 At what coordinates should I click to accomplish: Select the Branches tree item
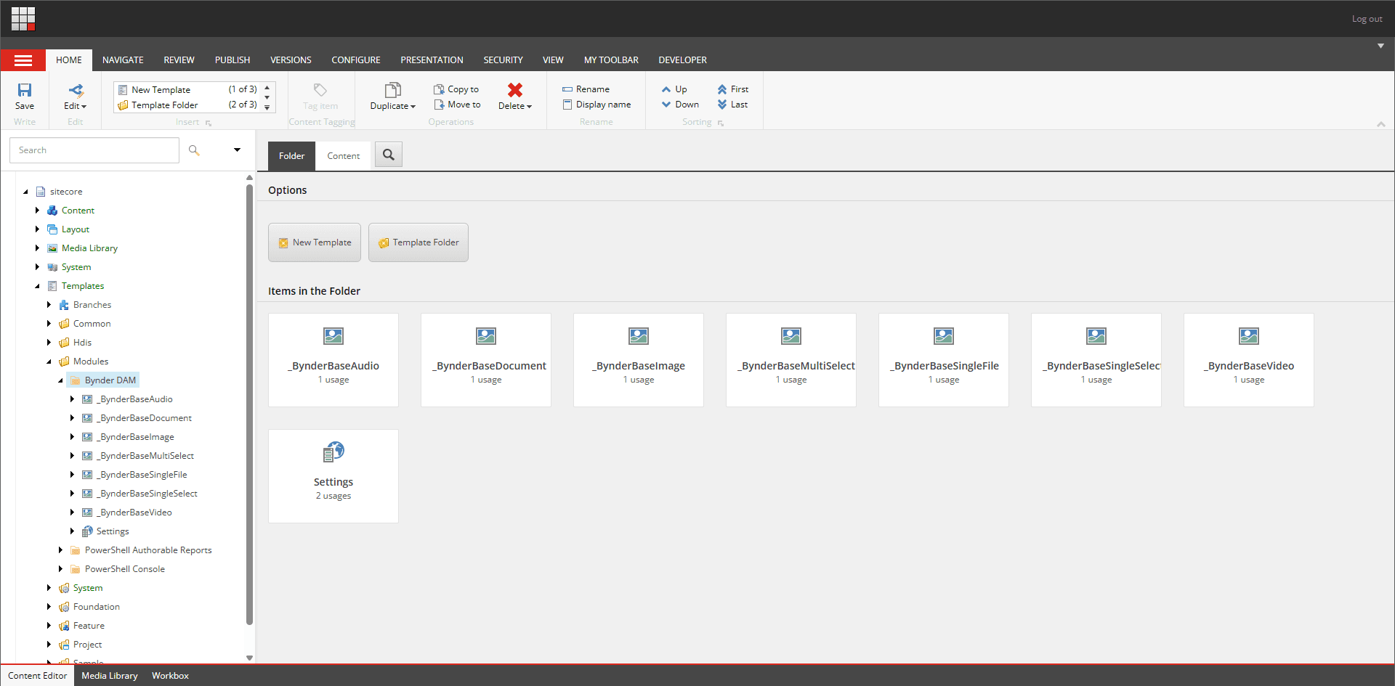click(92, 305)
